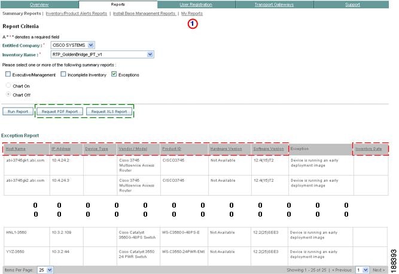Open the My Reports link
Viewport: 399px width, 274px height.
[192, 14]
